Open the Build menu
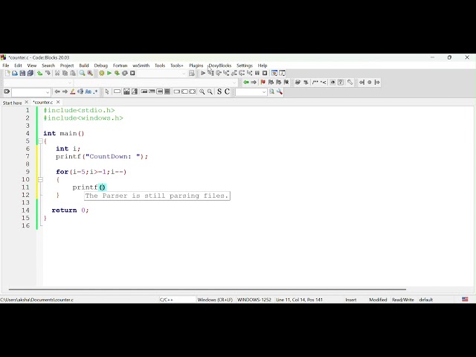Viewport: 476px width, 357px height. pos(84,65)
